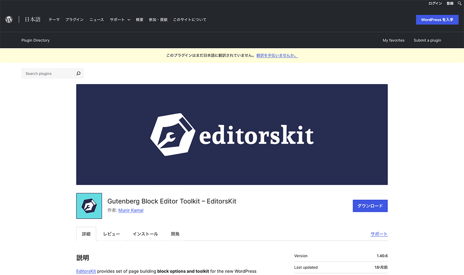The image size is (464, 275).
Task: Expand the サポート dropdown menu
Action: pos(120,20)
